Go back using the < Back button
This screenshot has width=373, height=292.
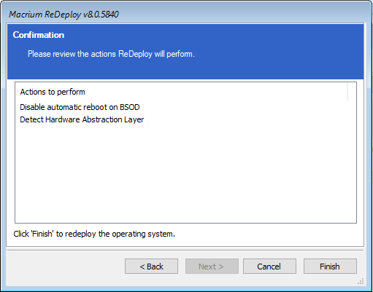pyautogui.click(x=151, y=267)
